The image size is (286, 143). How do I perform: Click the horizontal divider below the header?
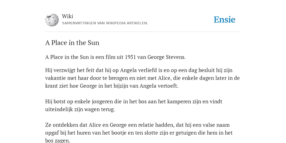point(143,32)
